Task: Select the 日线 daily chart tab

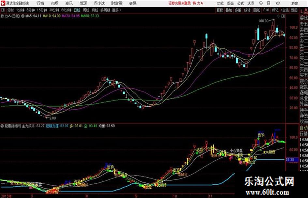Action: click(x=77, y=10)
